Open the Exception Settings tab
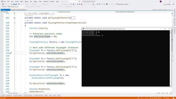This screenshot has height=99, width=176. coord(18,95)
